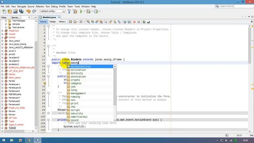The width and height of the screenshot is (254, 143).
Task: Collapse the code fold at line 16
Action: [x=48, y=76]
